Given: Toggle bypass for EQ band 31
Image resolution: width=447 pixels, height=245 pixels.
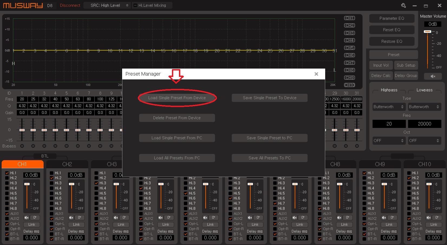Looking at the screenshot, I should [357, 146].
